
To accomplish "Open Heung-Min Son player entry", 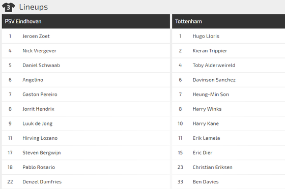I will 211,94.
